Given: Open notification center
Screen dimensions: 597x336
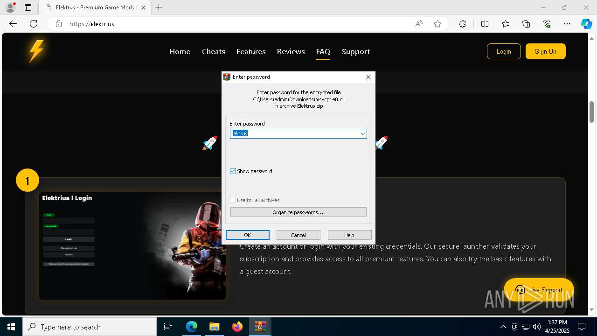Looking at the screenshot, I should (x=582, y=327).
